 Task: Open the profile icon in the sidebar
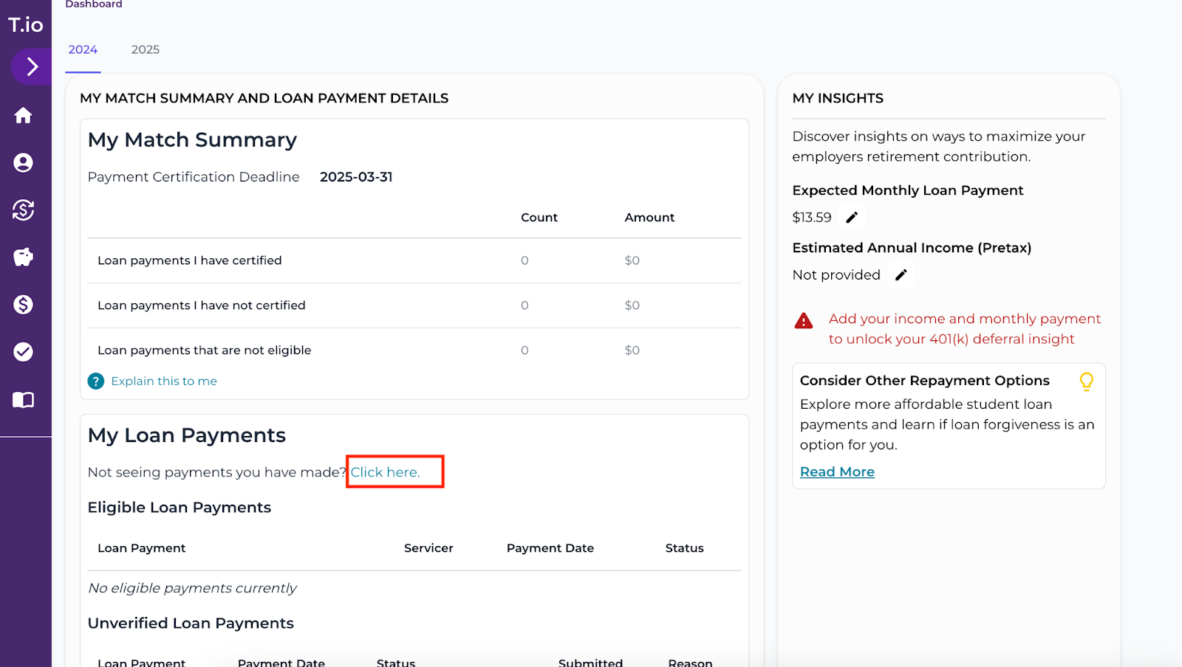coord(24,163)
